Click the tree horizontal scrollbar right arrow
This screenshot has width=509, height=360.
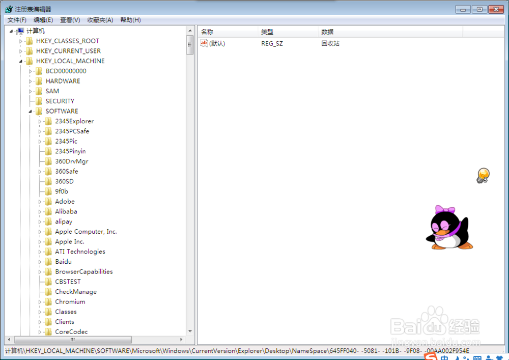(x=181, y=340)
